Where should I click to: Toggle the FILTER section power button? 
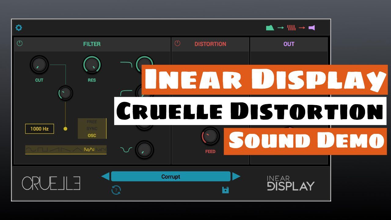[20, 43]
